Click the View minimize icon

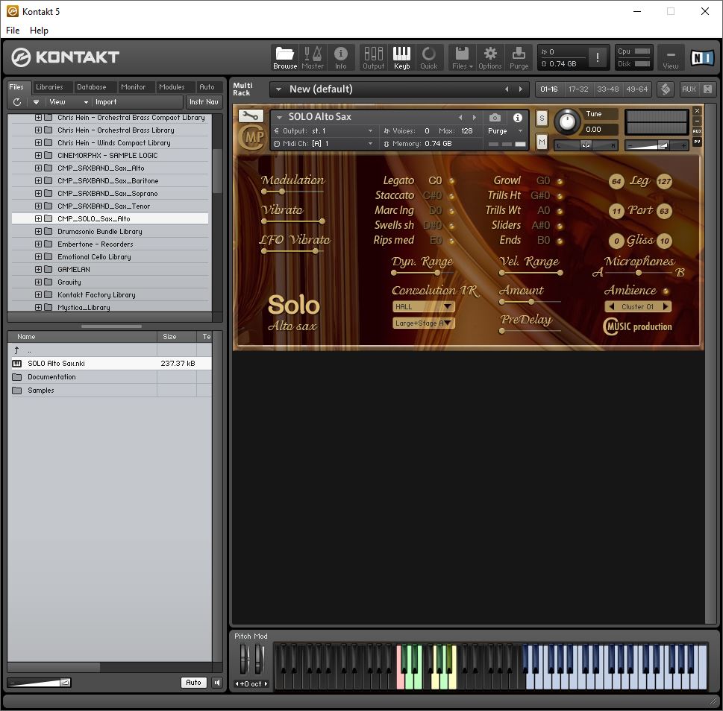coord(671,57)
